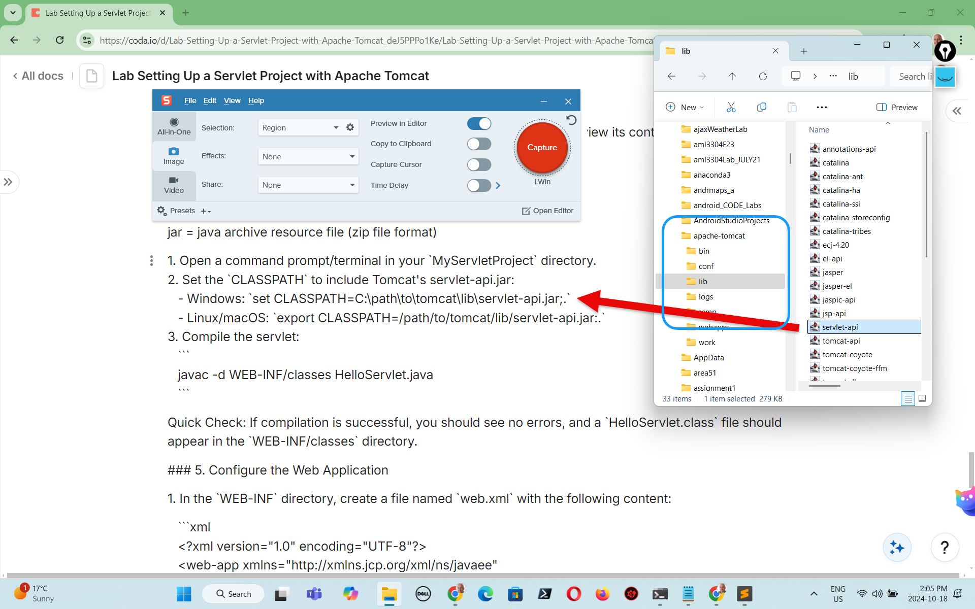Open the Selection Region dropdown
This screenshot has height=609, width=975.
pos(300,127)
